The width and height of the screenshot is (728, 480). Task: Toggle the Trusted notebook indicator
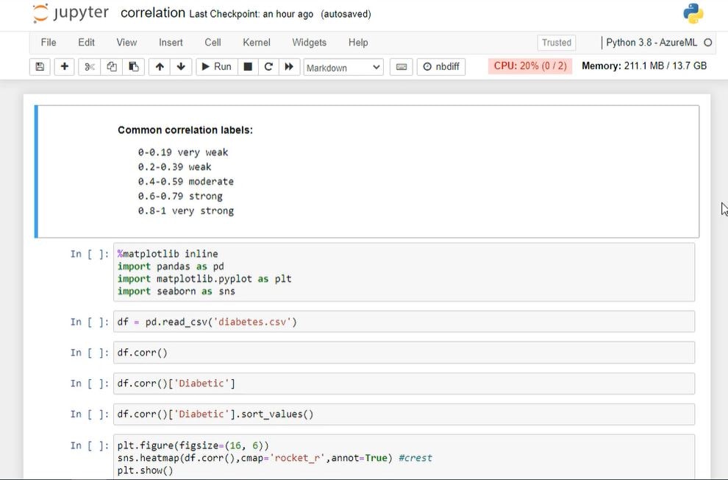pos(557,43)
